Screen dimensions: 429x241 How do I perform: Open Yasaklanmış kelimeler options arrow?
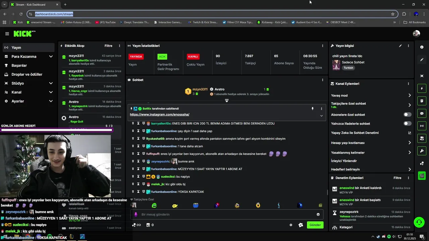410,153
